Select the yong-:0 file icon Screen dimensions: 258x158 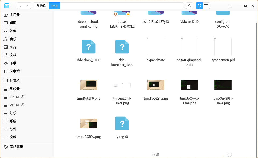coord(122,123)
